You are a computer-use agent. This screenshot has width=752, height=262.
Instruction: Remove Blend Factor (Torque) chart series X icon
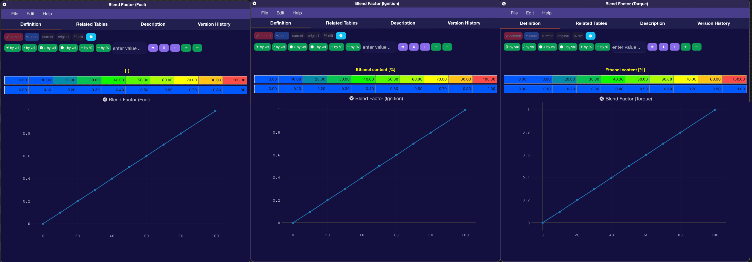click(601, 99)
